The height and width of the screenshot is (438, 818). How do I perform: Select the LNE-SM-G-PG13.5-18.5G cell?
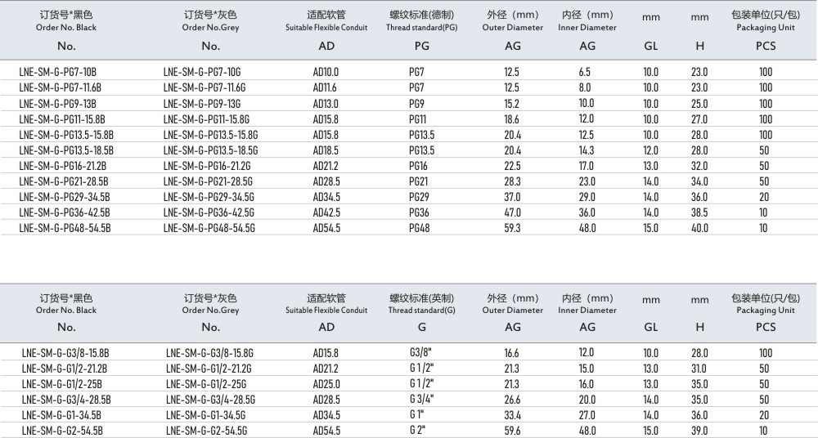(x=211, y=150)
